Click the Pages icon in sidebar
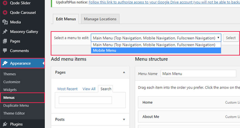Screen dimensions: 240x128 click(5, 41)
